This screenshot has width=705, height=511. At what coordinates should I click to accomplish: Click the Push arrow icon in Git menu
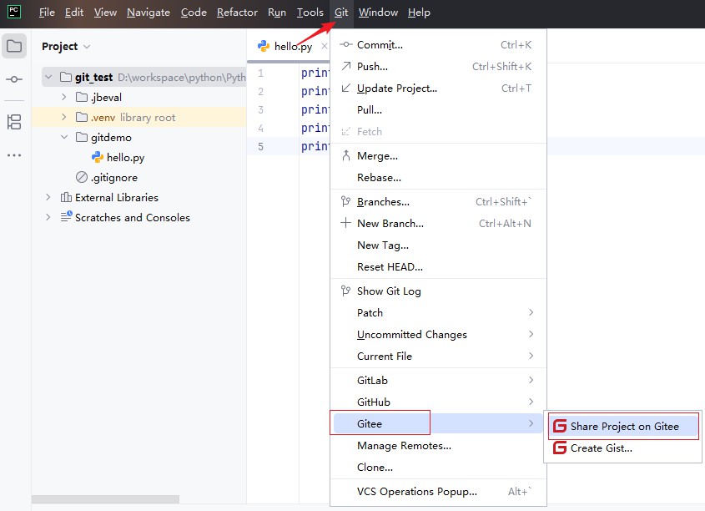point(345,66)
